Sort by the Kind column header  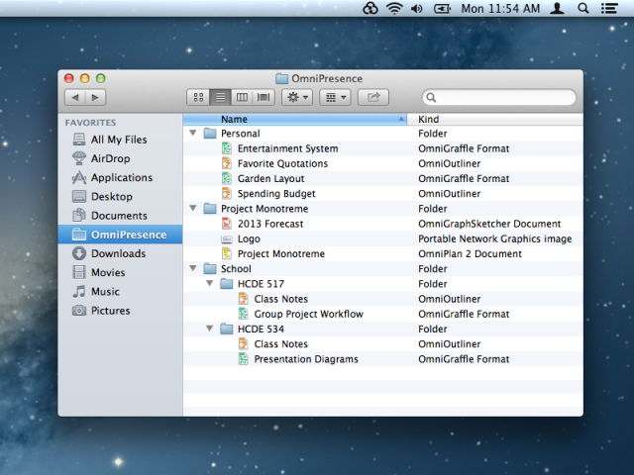(x=495, y=119)
